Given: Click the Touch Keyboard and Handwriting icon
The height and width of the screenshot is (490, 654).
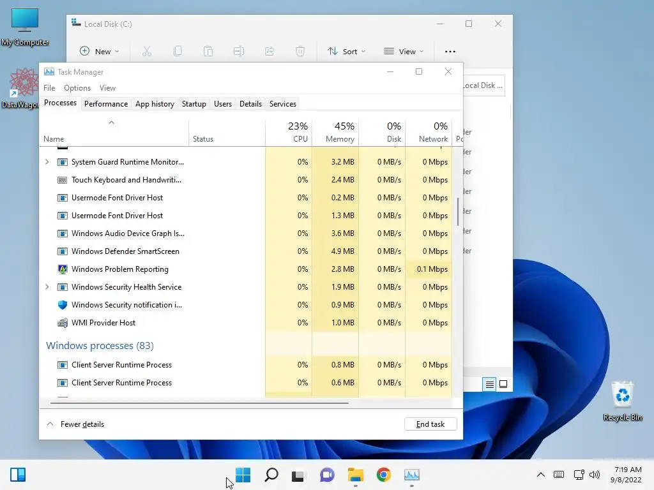Looking at the screenshot, I should pos(62,180).
